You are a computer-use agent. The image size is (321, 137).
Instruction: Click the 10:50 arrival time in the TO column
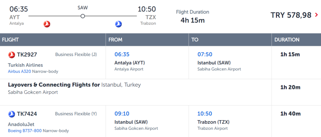tap(205, 114)
